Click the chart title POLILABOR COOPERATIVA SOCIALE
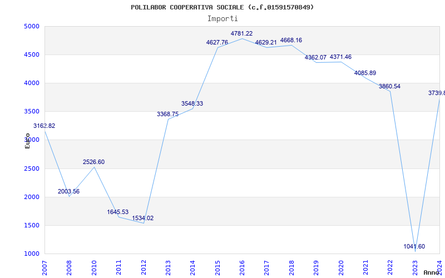This screenshot has width=445, height=278. pos(222,7)
